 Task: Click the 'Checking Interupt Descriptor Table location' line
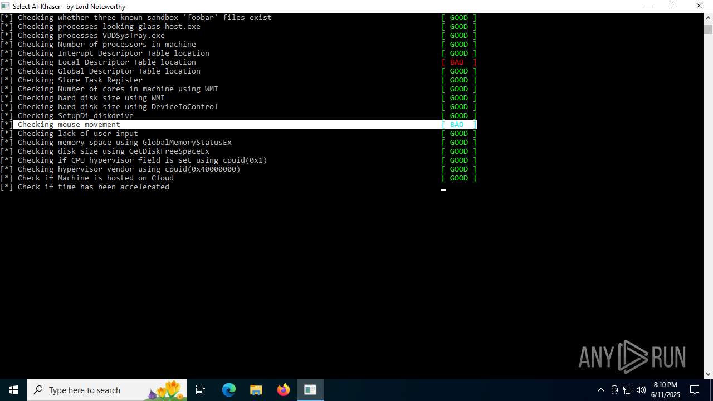point(105,53)
